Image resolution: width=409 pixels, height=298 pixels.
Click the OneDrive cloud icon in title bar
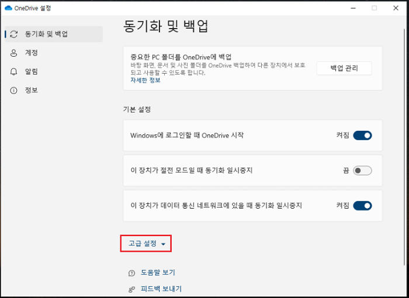click(x=8, y=8)
